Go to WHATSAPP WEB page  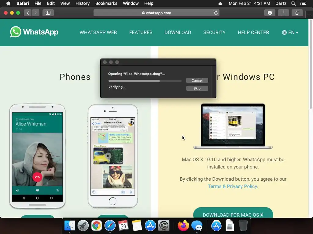98,32
